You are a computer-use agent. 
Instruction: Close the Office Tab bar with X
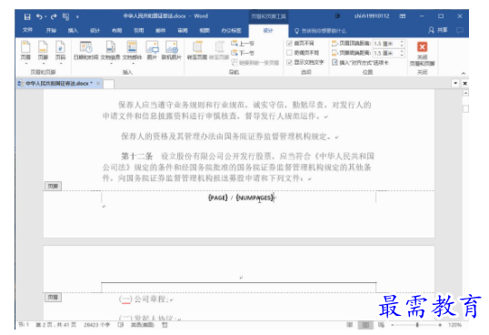point(464,84)
